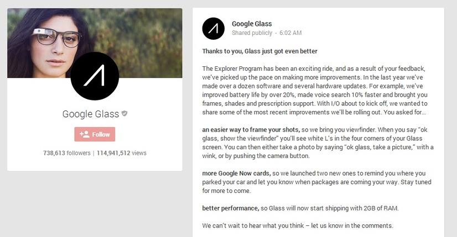Click the 114,941,512 views counter
Screen dimensions: 457x237
pos(122,153)
